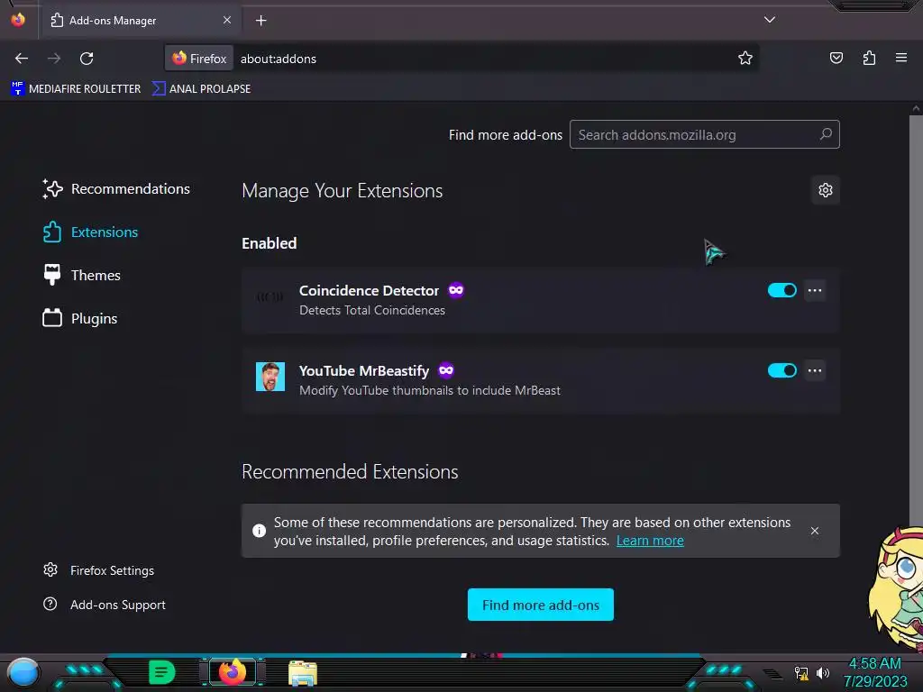Select Recommendations in the sidebar
923x692 pixels.
click(x=116, y=189)
